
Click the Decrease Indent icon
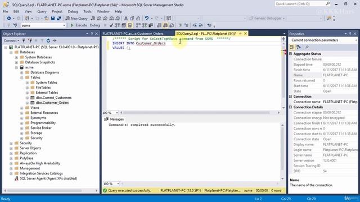pos(195,25)
